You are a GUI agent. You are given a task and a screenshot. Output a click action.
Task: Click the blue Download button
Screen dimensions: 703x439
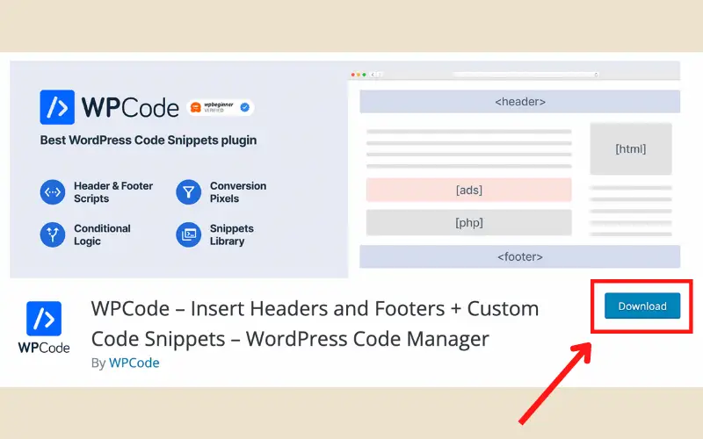click(642, 306)
